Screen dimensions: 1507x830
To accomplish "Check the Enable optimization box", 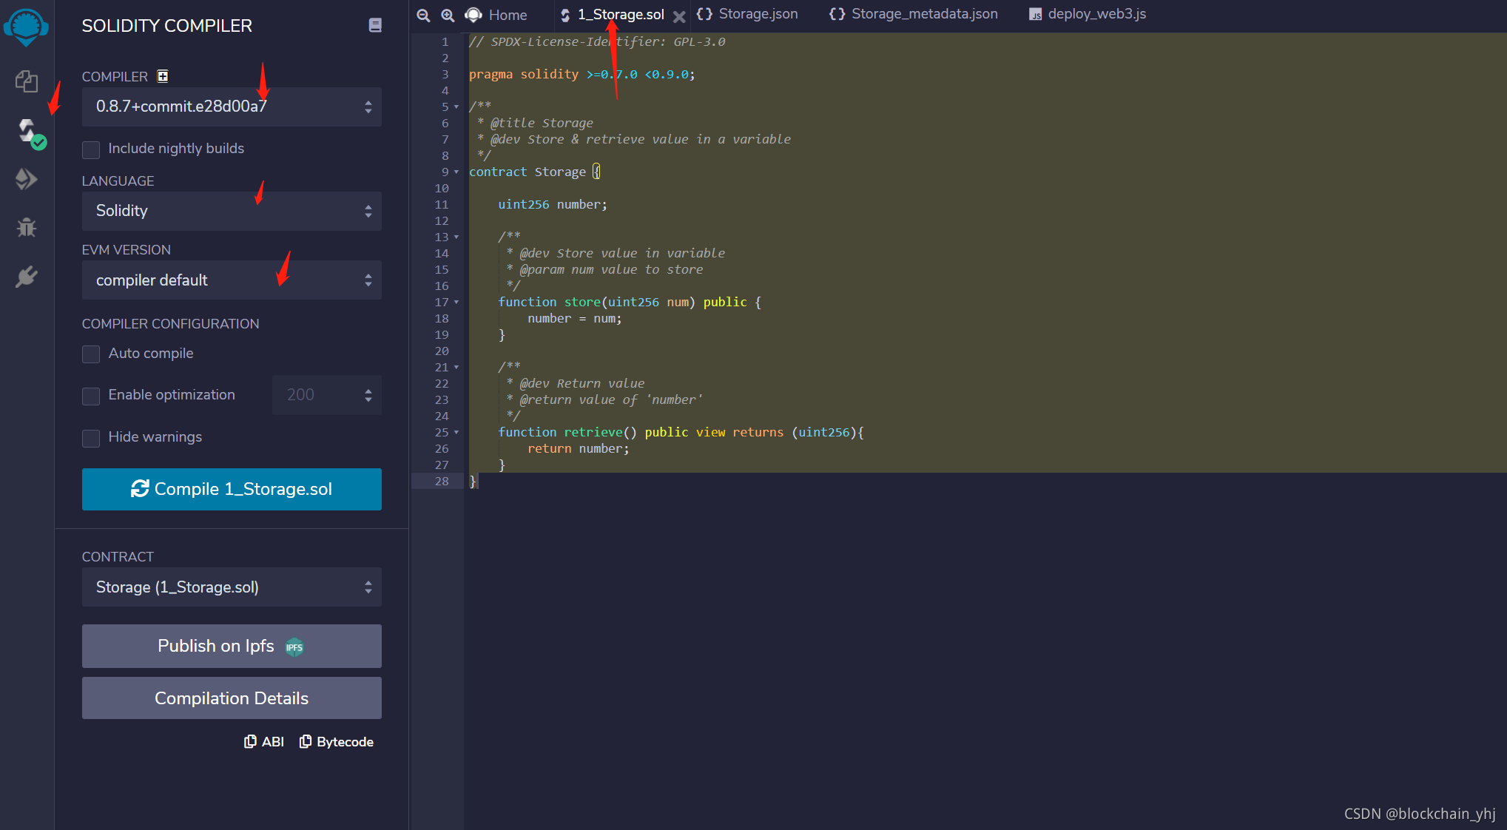I will [x=91, y=396].
